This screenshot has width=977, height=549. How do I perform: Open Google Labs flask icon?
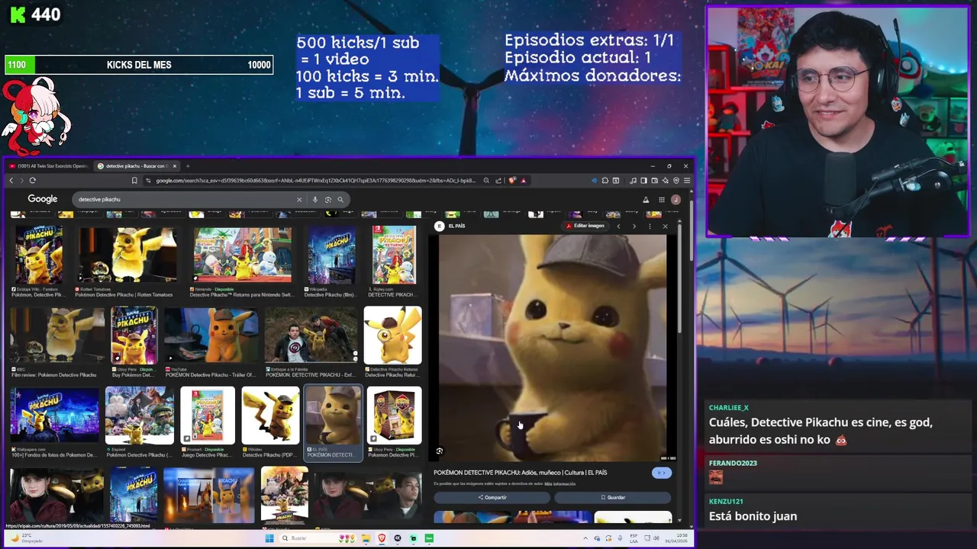point(646,200)
